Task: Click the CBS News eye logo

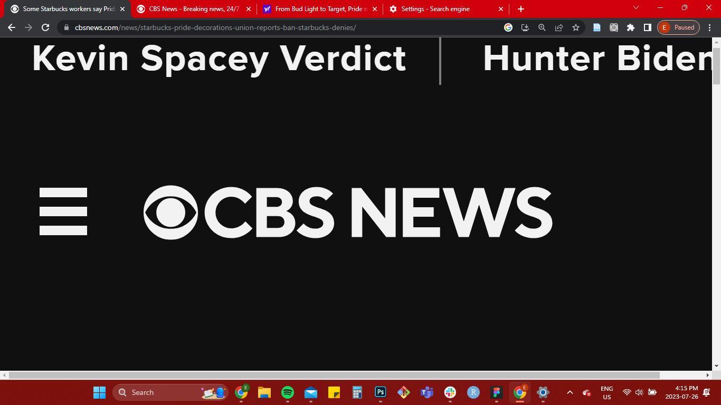Action: [x=170, y=213]
